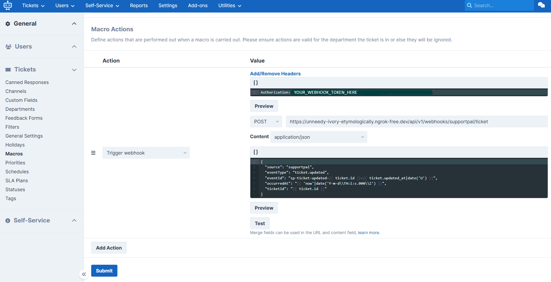This screenshot has width=551, height=282.
Task: Open the chat conversations icon
Action: pos(541,5)
